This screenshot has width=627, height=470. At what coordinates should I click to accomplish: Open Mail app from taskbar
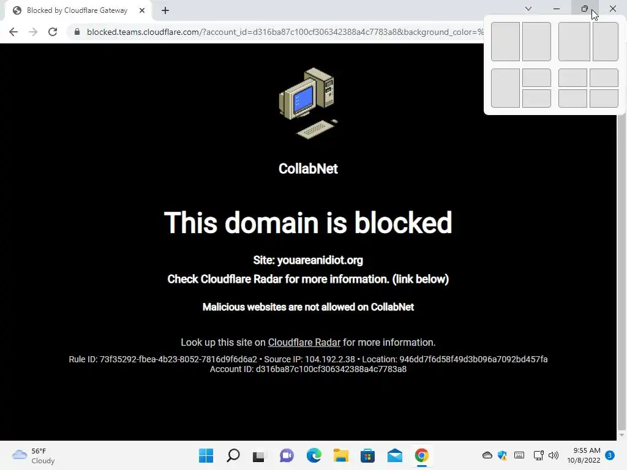pos(395,455)
